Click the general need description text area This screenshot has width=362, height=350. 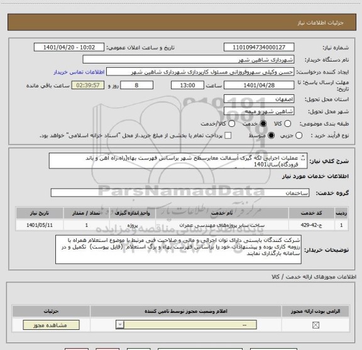coord(178,161)
